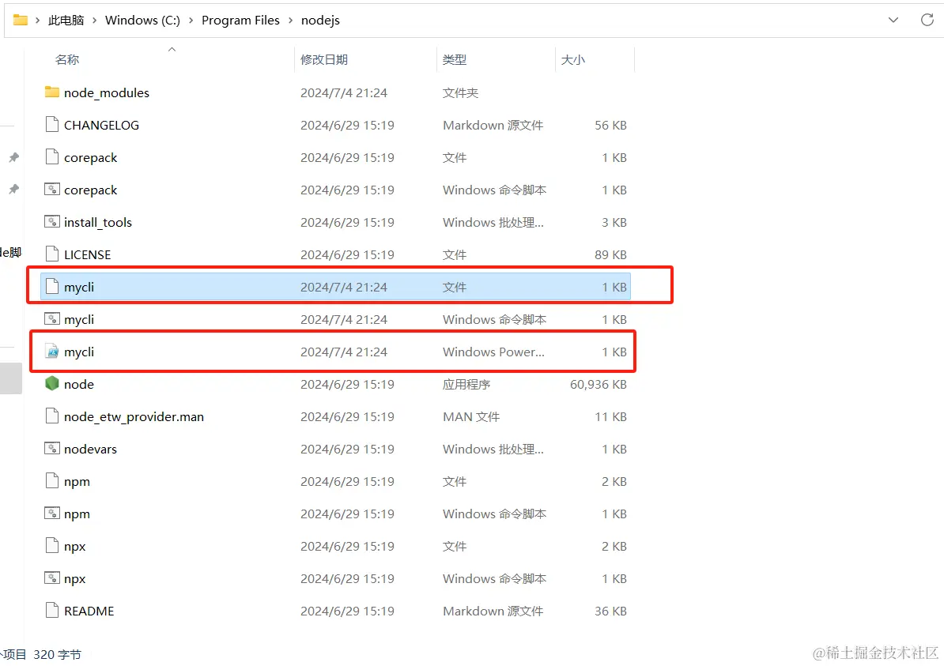Viewport: 944px width, 666px height.
Task: Click the mycli PowerShell script icon
Action: click(52, 352)
